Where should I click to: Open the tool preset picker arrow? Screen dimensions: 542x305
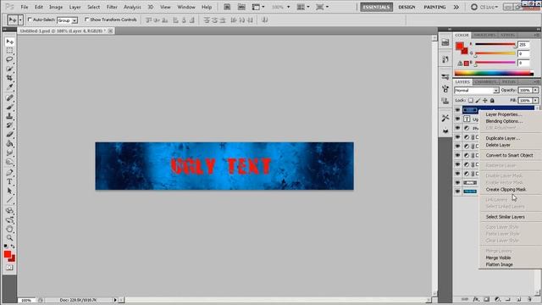tap(20, 20)
